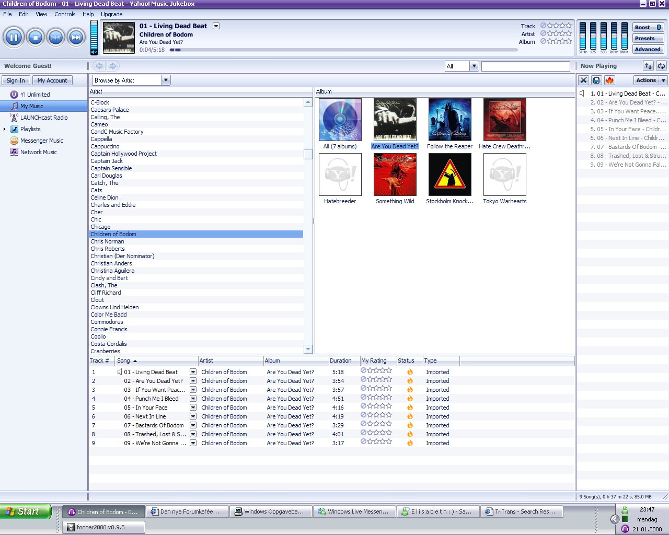
Task: Skip to next track
Action: coord(76,38)
